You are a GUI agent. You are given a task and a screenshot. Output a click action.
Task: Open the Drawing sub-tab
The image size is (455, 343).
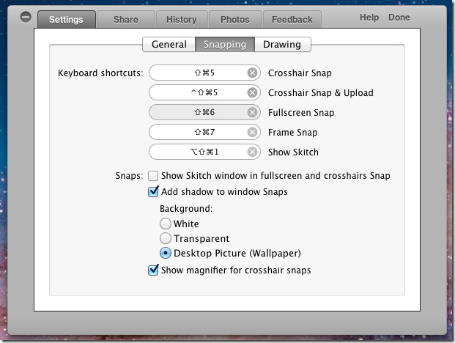click(x=282, y=45)
